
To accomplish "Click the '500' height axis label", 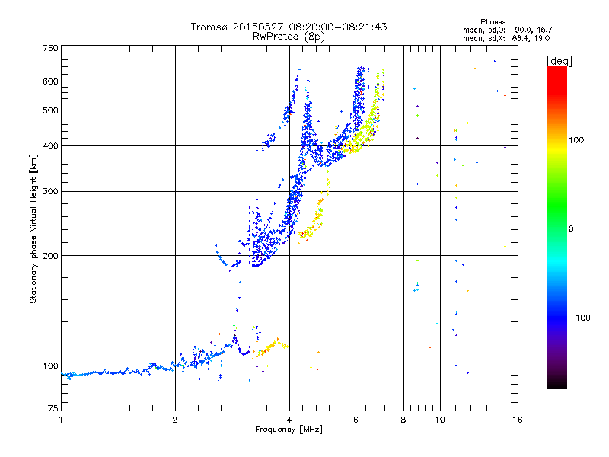I will [x=50, y=110].
